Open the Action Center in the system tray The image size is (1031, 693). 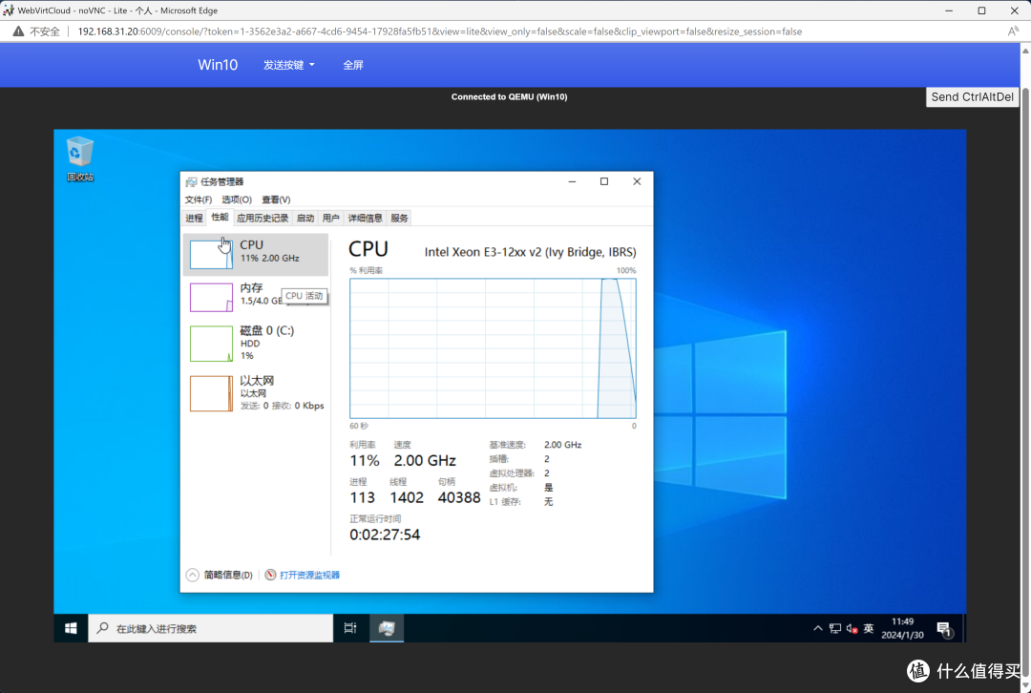[944, 628]
